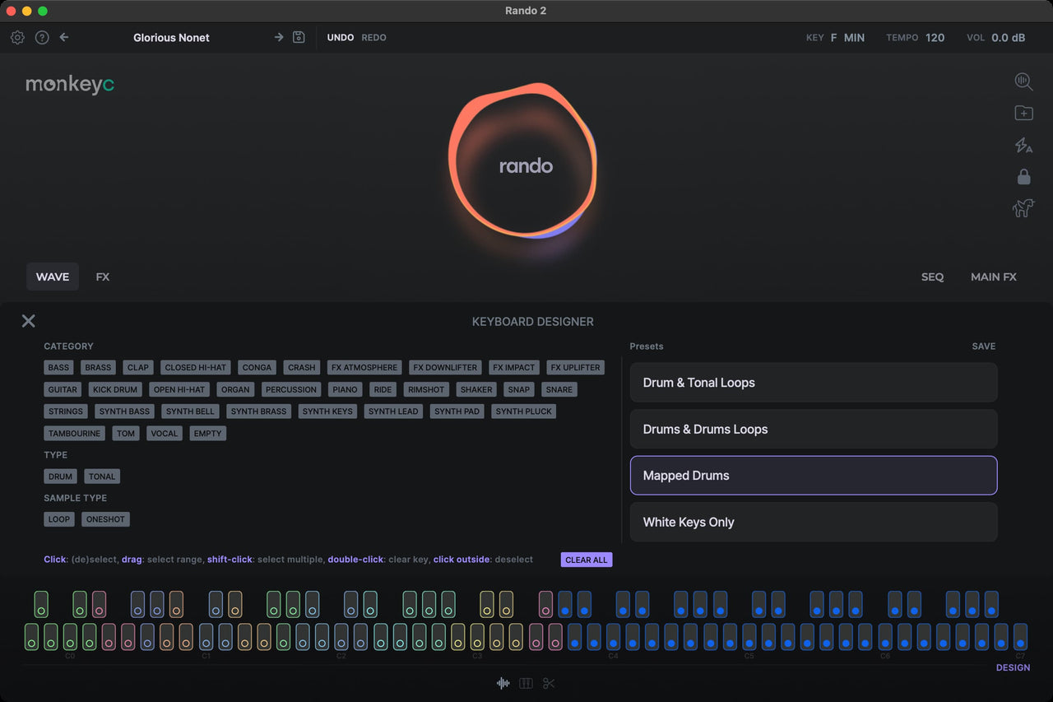Select the Mapped Drums preset
This screenshot has width=1053, height=702.
[814, 476]
